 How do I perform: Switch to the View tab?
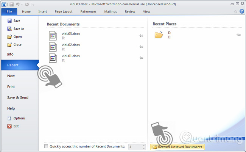point(146,12)
